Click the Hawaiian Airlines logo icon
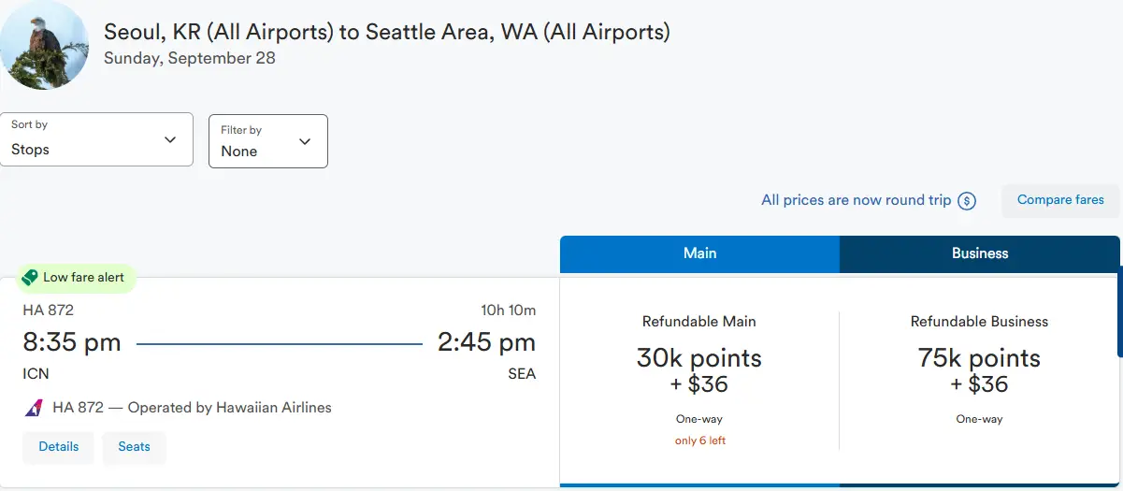The width and height of the screenshot is (1123, 491). coord(34,408)
